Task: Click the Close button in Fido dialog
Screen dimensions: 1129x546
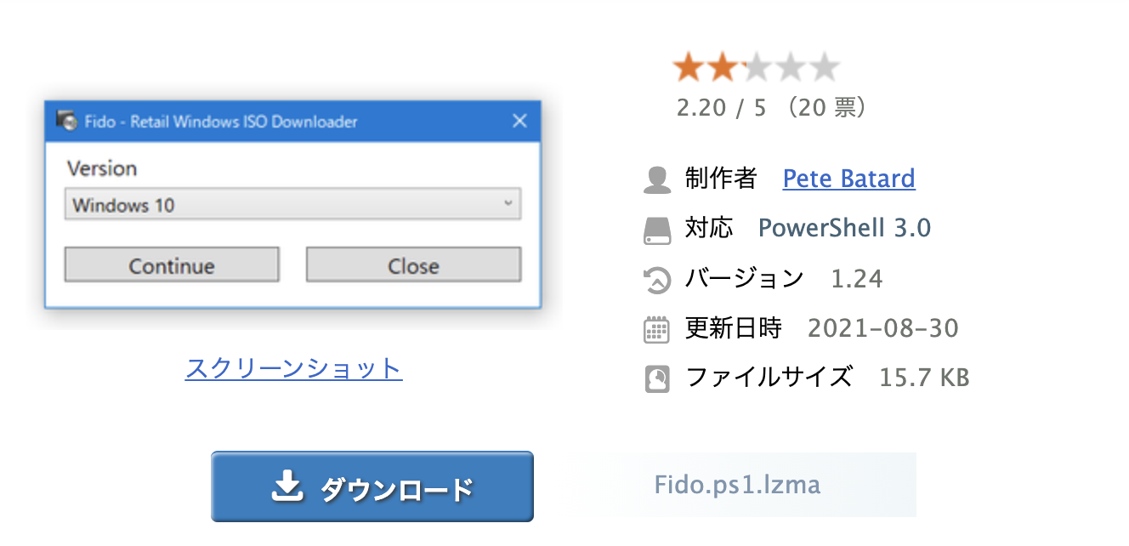Action: 413,265
